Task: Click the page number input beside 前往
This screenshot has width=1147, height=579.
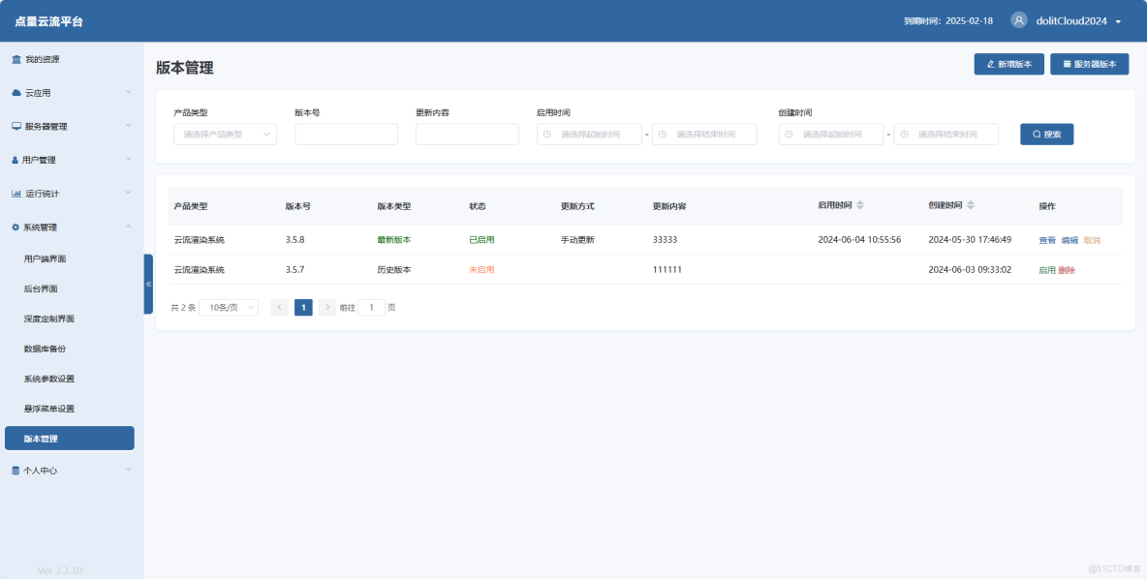Action: point(372,306)
